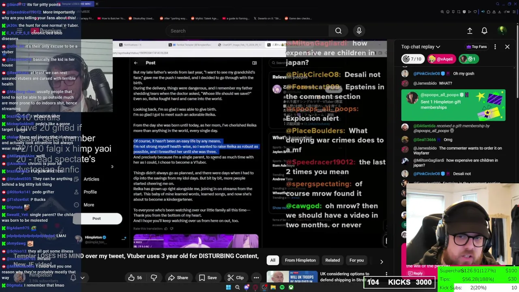Open more actions ellipsis under video
The width and height of the screenshot is (519, 292).
click(256, 278)
